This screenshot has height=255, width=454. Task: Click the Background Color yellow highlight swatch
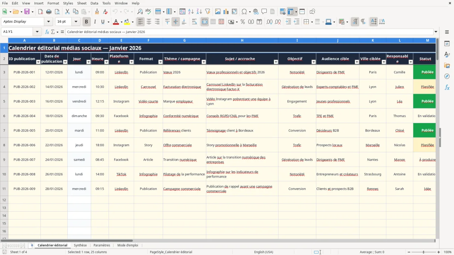click(127, 22)
